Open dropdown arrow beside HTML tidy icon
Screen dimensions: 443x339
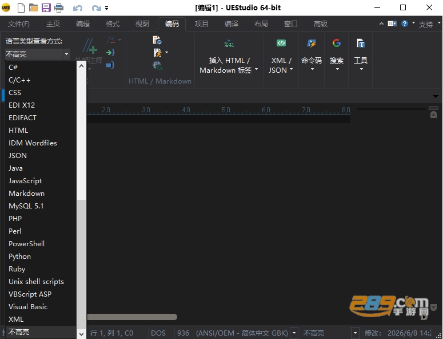coord(167,52)
